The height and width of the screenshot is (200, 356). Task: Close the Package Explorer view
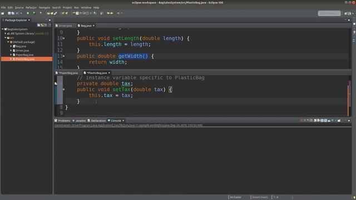[29, 20]
